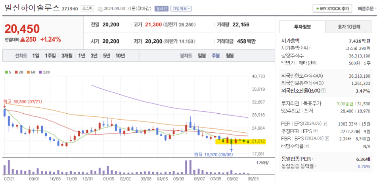Click red 20 moving-average legend swatch

pyautogui.click(x=16, y=72)
